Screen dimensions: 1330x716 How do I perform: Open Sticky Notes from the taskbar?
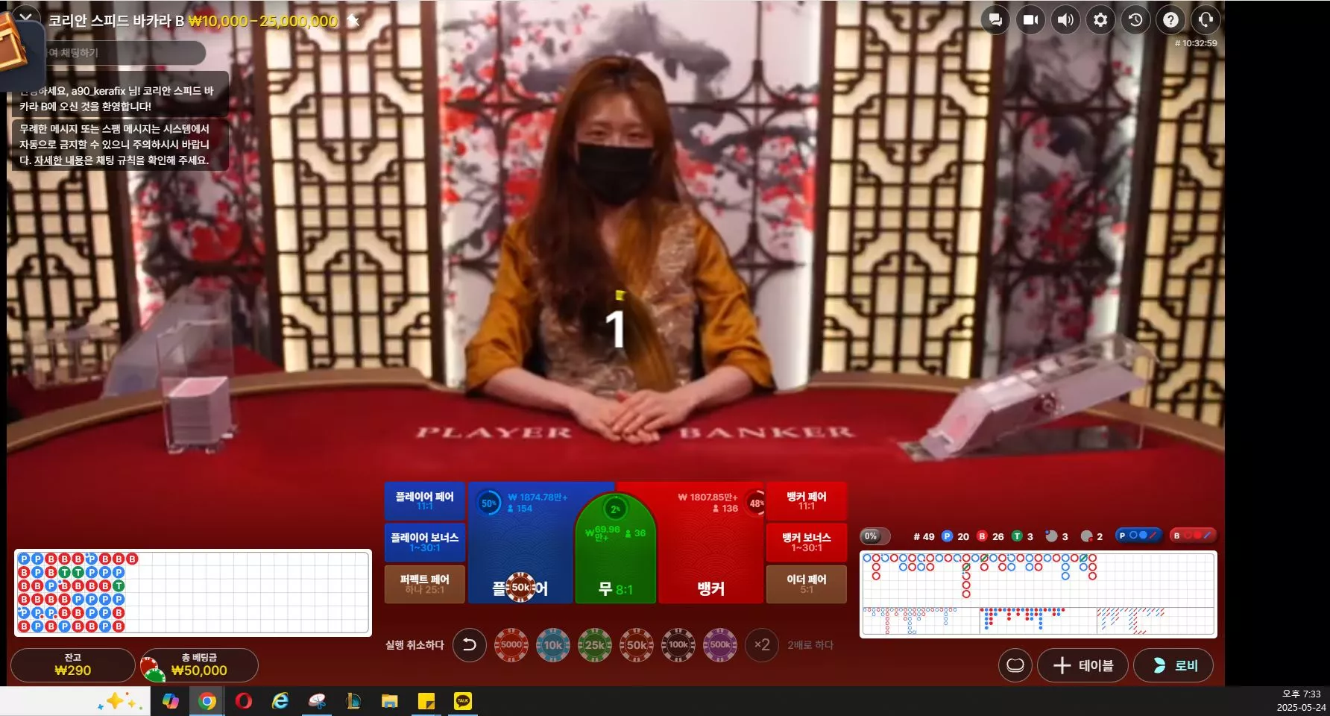(426, 701)
